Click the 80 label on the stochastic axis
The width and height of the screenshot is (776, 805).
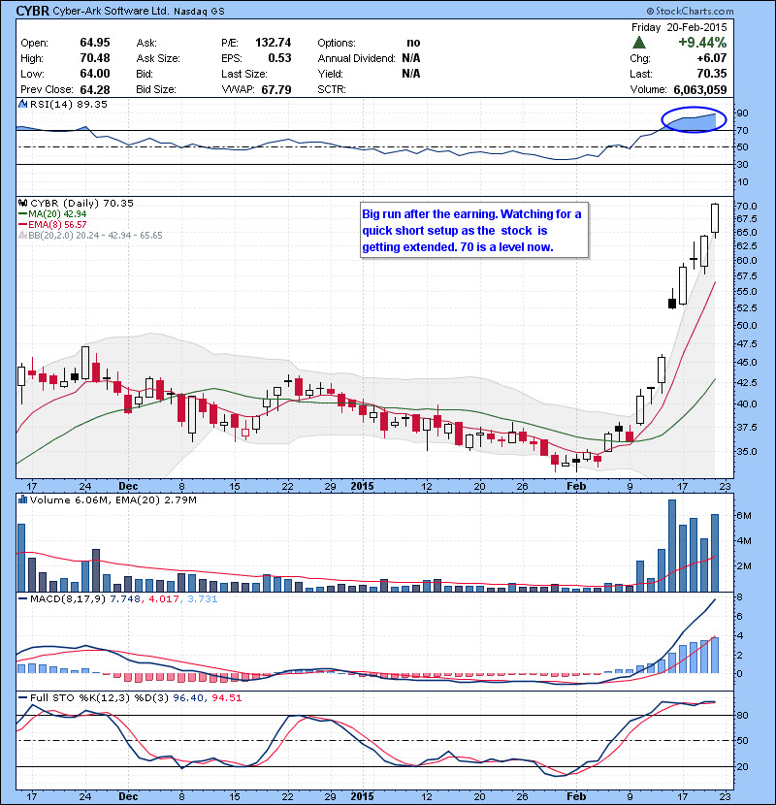[742, 715]
